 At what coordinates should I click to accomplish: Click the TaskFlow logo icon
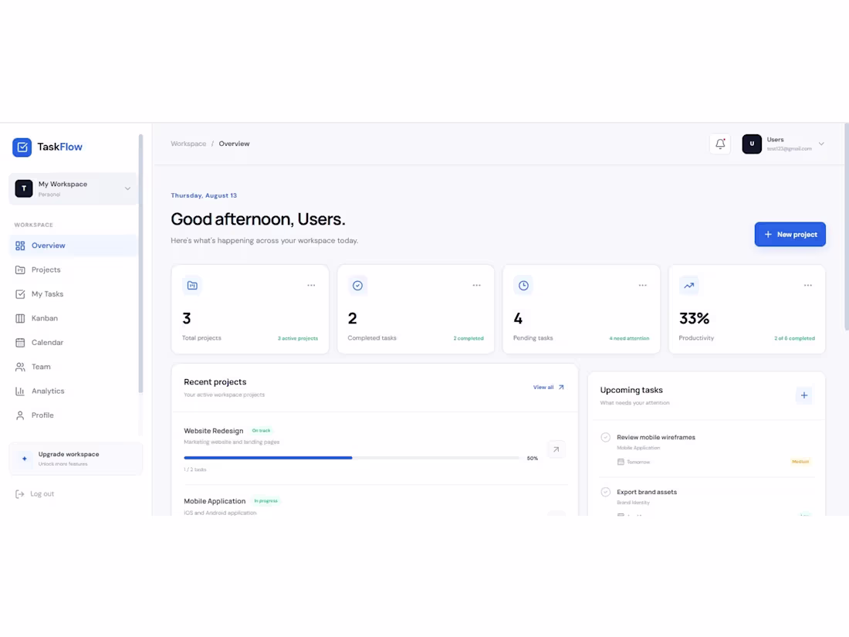(x=22, y=147)
